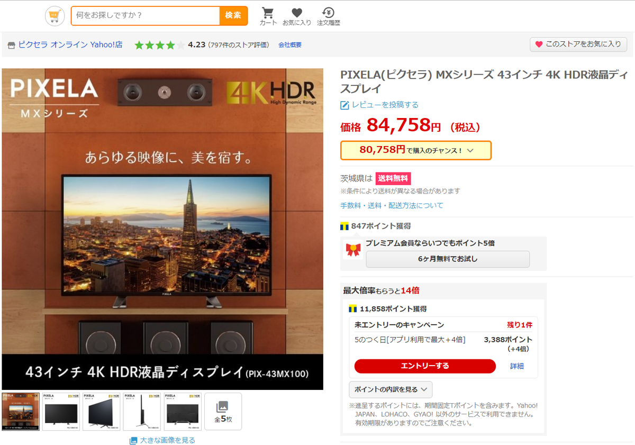Click the product title PIXELA MXシリーズ
Screen dimensions: 635x445
coord(485,81)
